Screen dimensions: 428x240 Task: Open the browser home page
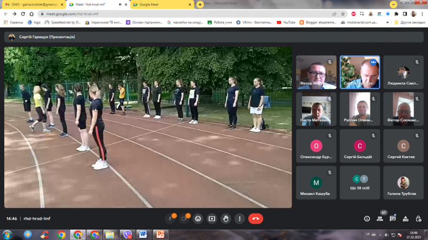(32, 14)
